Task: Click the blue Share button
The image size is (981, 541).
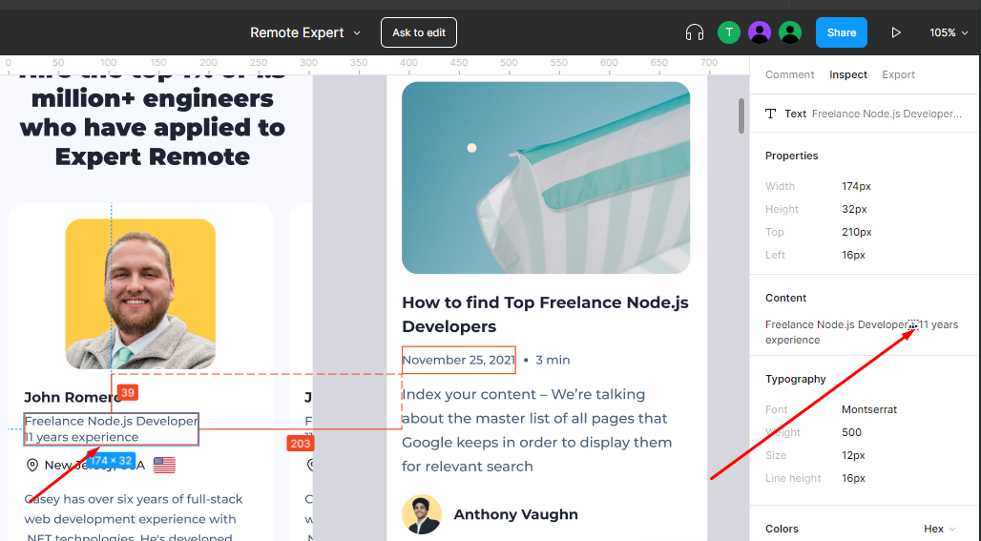Action: tap(842, 32)
